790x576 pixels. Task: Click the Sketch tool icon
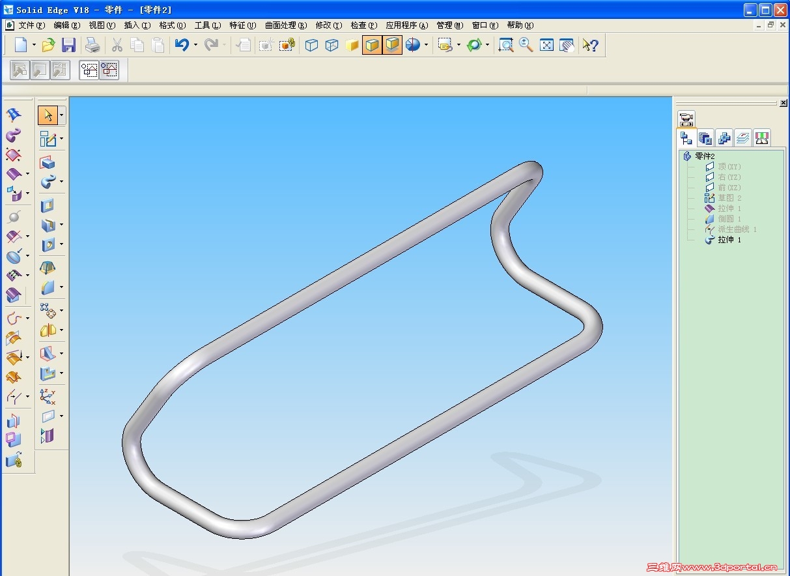[x=48, y=138]
